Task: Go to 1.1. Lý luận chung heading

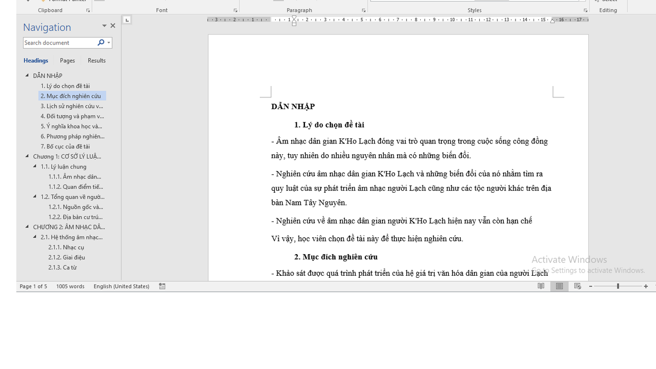Action: tap(64, 167)
